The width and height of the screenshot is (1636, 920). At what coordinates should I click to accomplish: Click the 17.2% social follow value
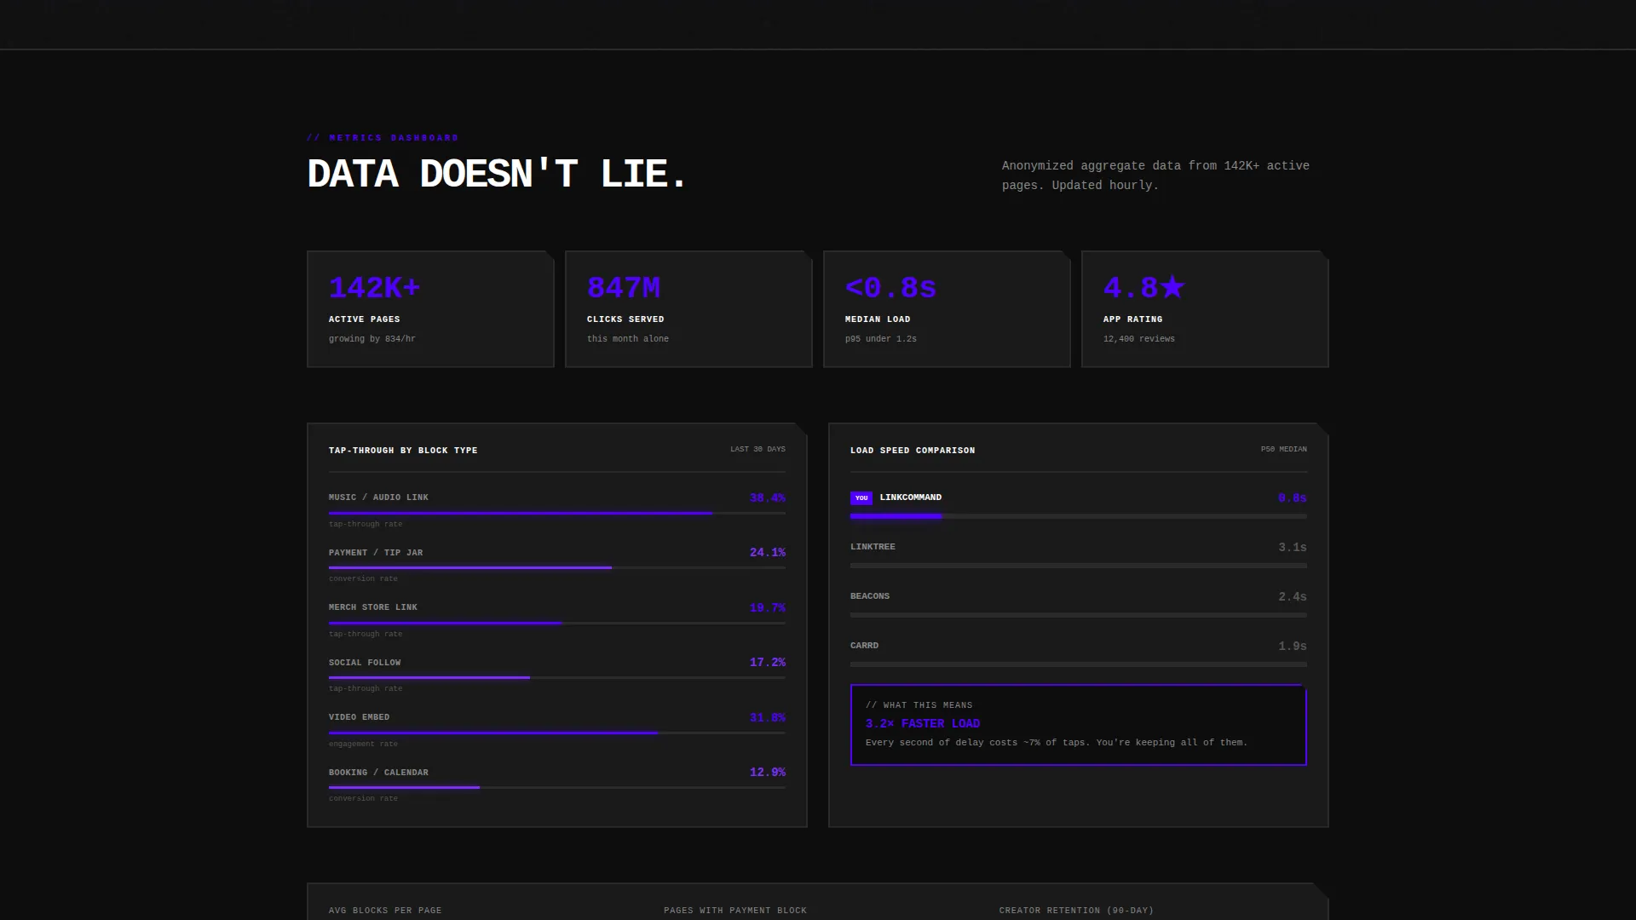click(768, 662)
